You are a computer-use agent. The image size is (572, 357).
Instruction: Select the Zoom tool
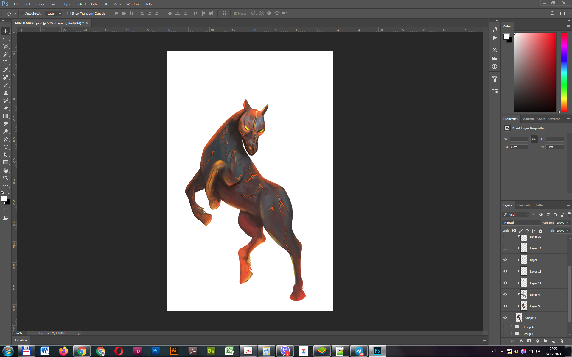coord(6,178)
